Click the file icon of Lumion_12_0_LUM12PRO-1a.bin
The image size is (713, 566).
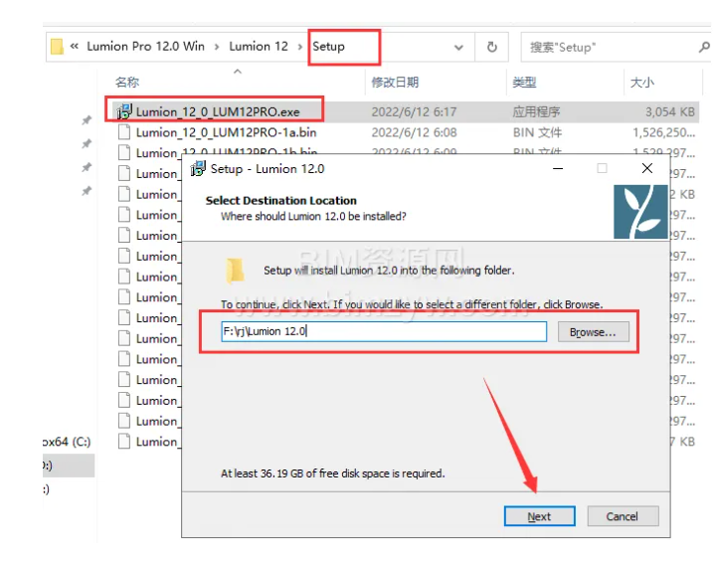pyautogui.click(x=124, y=132)
